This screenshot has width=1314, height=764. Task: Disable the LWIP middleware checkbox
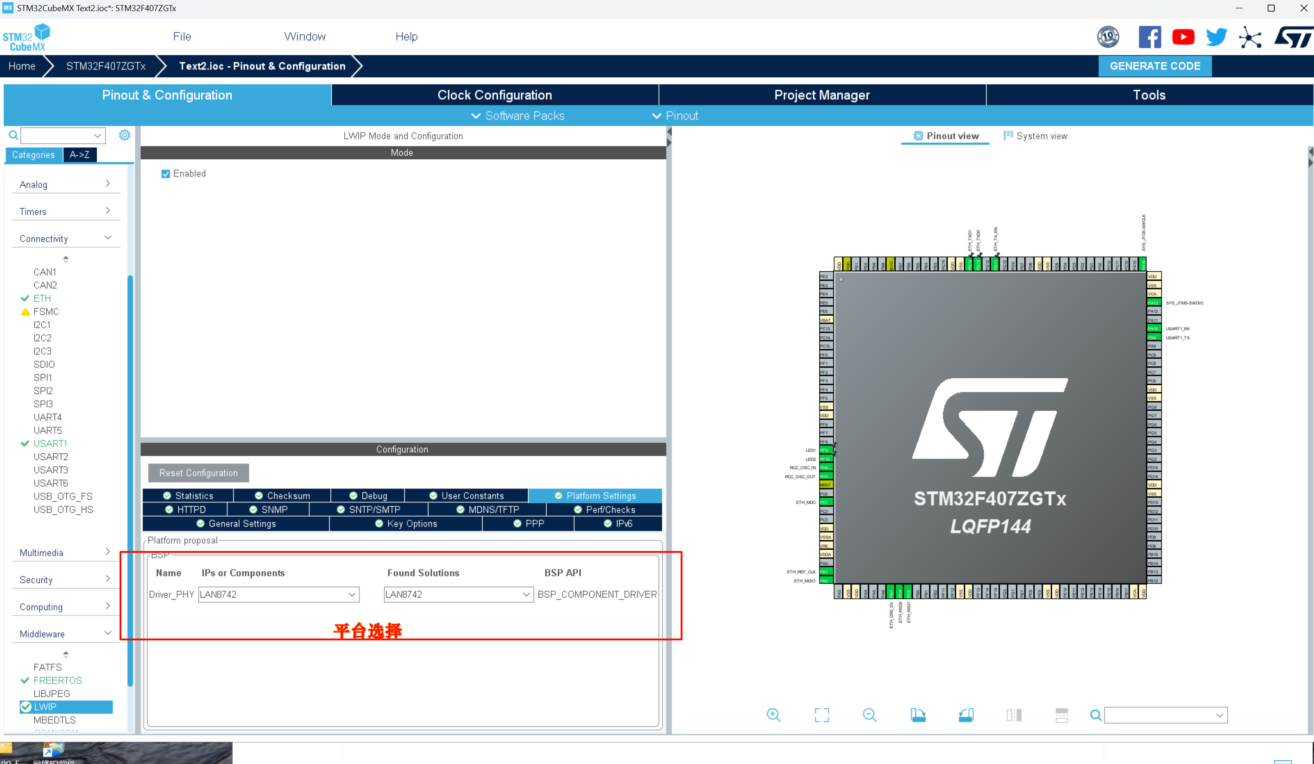pyautogui.click(x=26, y=707)
